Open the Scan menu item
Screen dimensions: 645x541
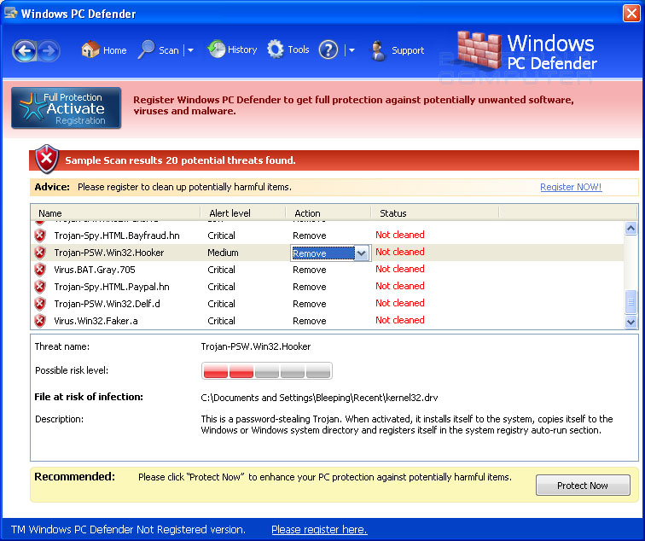(169, 50)
